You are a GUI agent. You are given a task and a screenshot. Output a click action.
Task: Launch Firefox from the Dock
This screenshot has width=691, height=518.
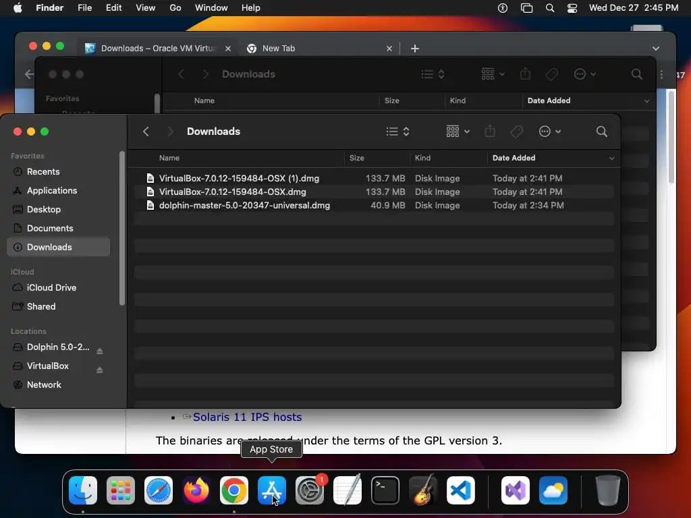pos(196,490)
